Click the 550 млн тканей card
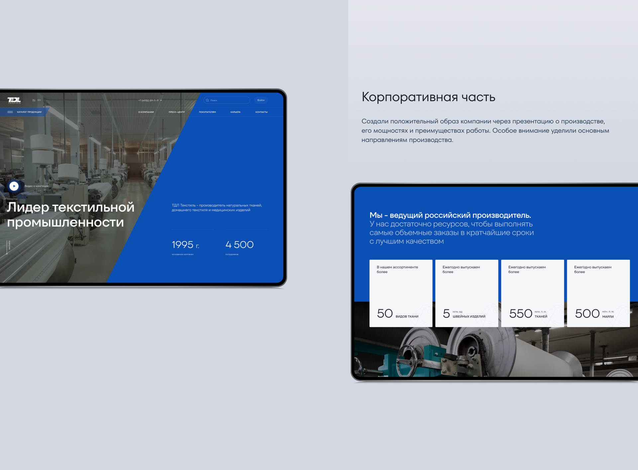 [532, 293]
